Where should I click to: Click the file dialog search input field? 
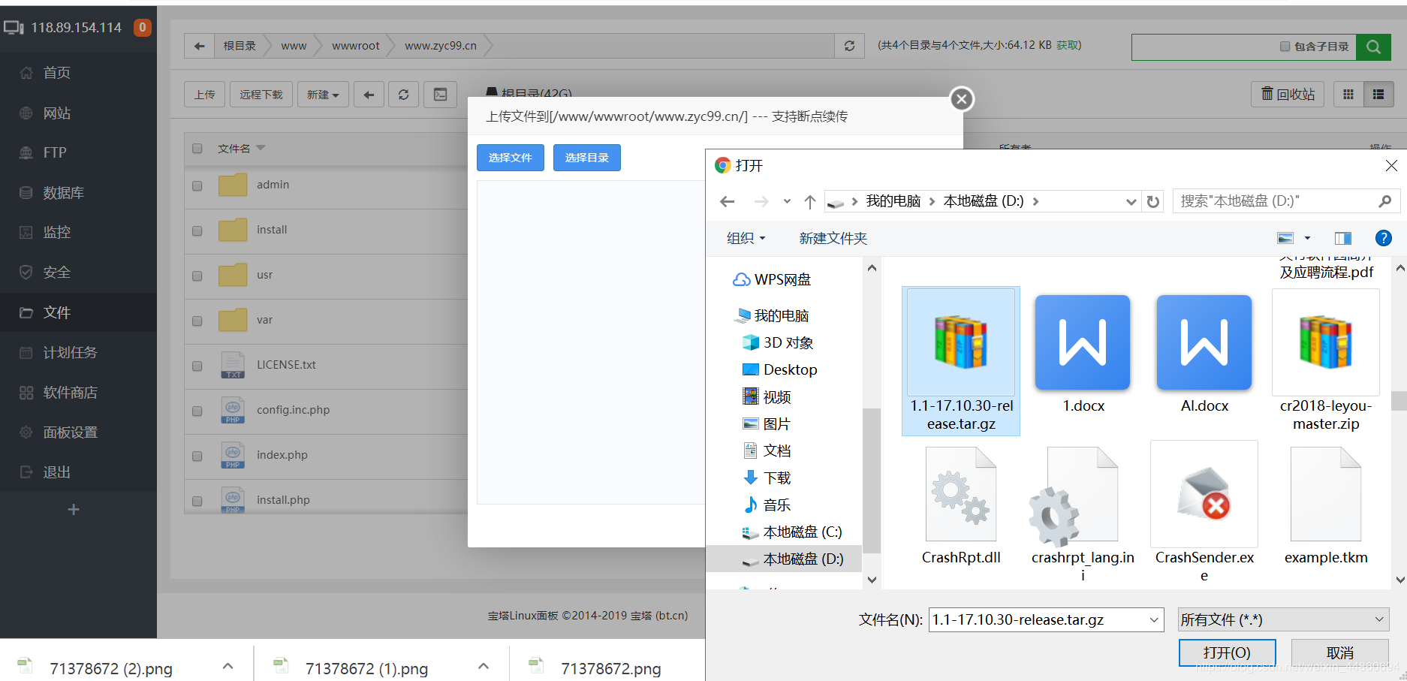tap(1285, 201)
